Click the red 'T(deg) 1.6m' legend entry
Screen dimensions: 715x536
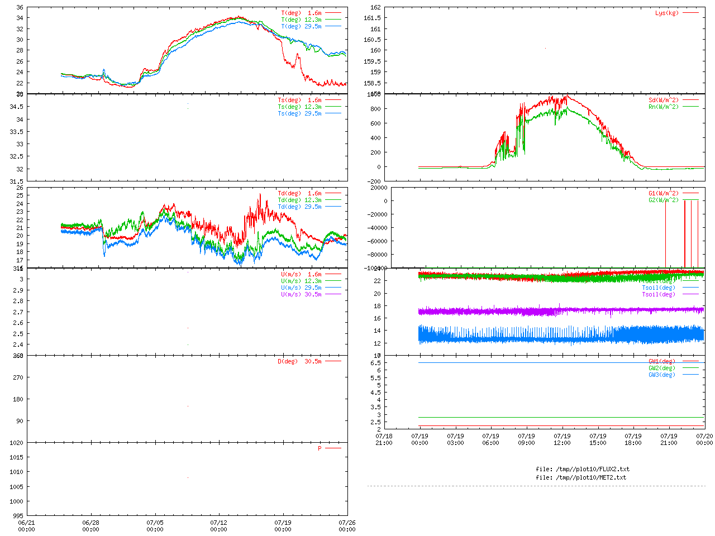[311, 13]
